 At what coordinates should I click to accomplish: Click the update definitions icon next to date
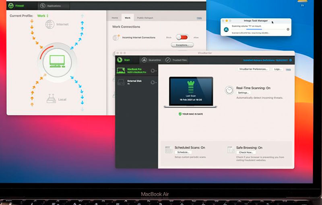pos(291,60)
